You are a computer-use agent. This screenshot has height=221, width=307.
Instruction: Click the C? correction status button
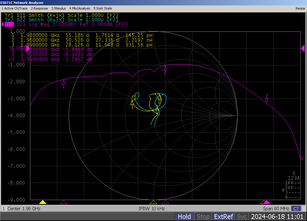[x=296, y=208]
